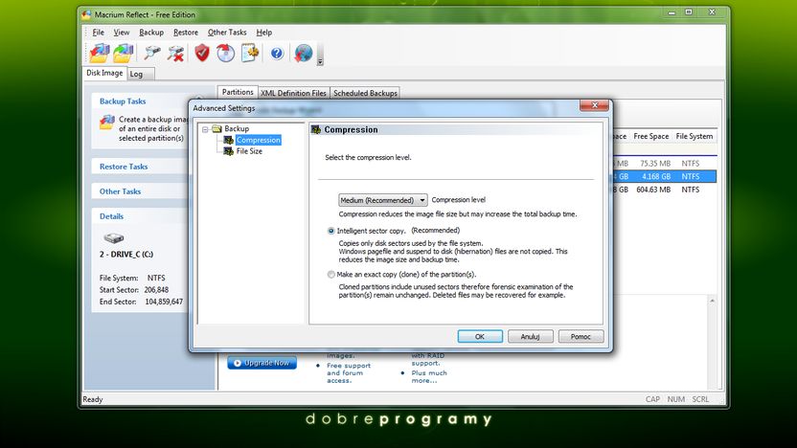This screenshot has height=448, width=797.
Task: Open the Backup menu
Action: click(151, 33)
